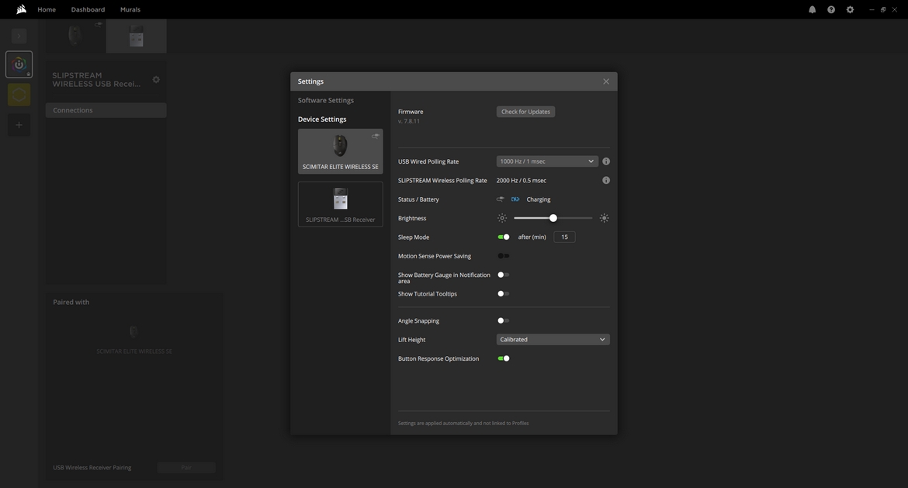The image size is (908, 488).
Task: Close the Settings dialog
Action: (605, 81)
